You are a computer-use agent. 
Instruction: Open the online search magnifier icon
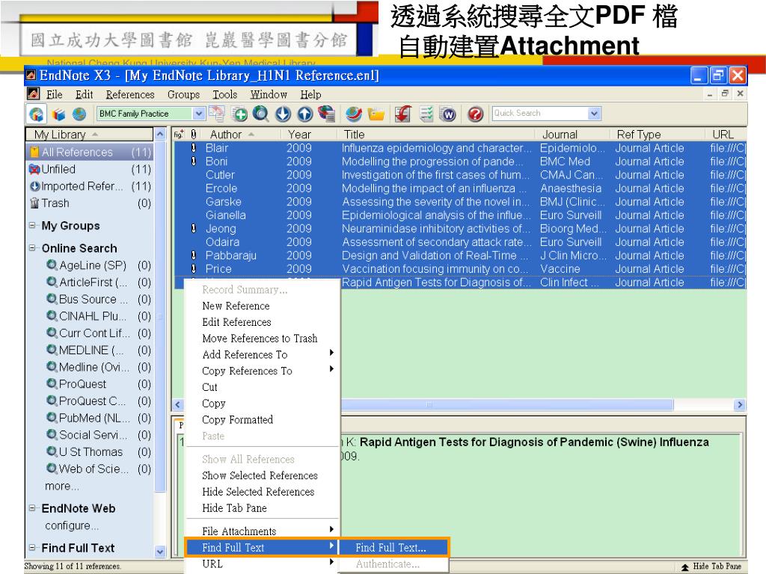(x=261, y=114)
